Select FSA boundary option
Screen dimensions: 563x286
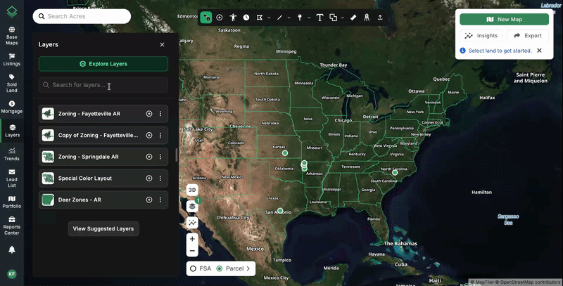click(201, 268)
